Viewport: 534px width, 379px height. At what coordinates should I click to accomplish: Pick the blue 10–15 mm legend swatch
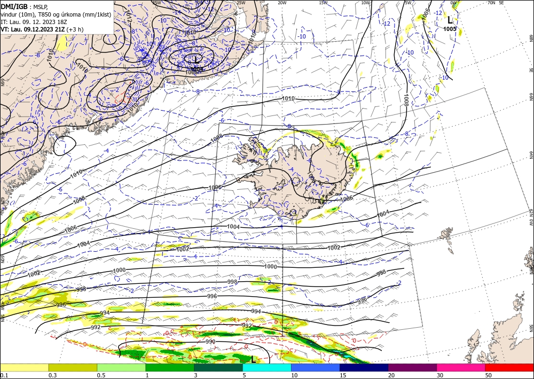coord(316,367)
